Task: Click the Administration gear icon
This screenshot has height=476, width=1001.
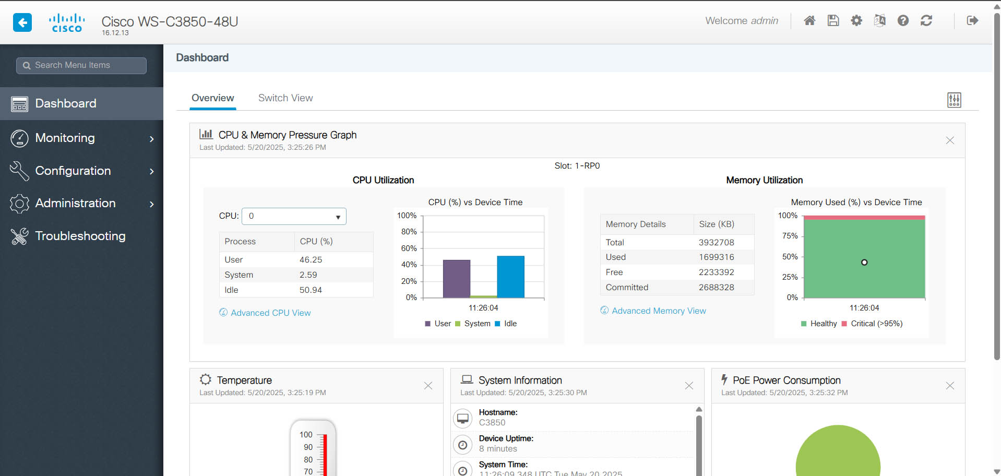Action: click(20, 204)
